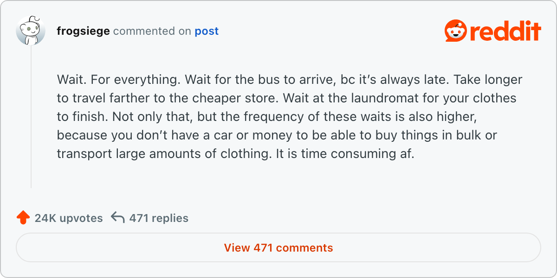Open View 471 comments button
This screenshot has height=278, width=557.
coord(278,248)
